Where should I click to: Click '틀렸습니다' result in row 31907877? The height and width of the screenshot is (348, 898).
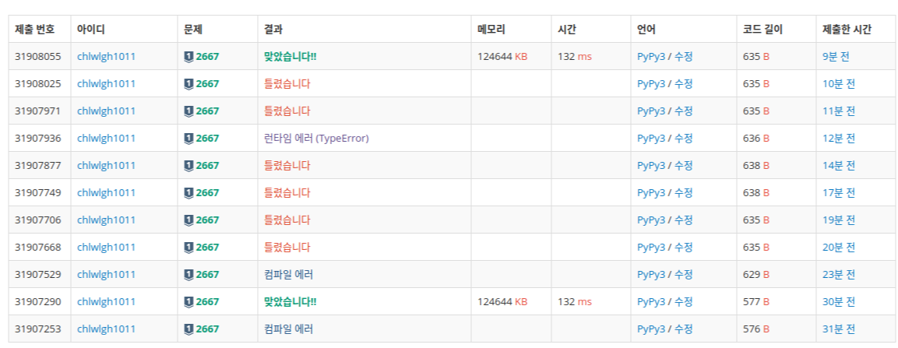pos(287,165)
